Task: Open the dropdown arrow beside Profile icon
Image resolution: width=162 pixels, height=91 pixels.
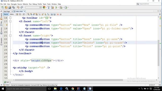Action: click(x=68, y=7)
